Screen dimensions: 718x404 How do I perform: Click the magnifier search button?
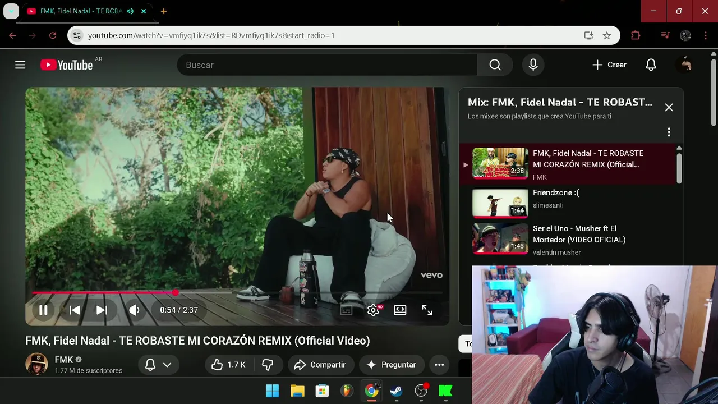click(x=495, y=65)
